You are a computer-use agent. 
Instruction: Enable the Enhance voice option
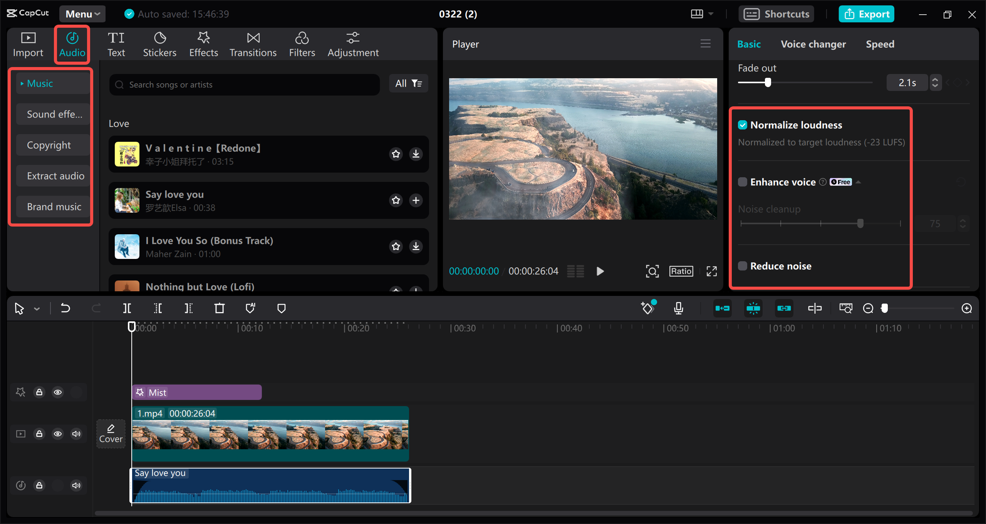[x=743, y=181]
